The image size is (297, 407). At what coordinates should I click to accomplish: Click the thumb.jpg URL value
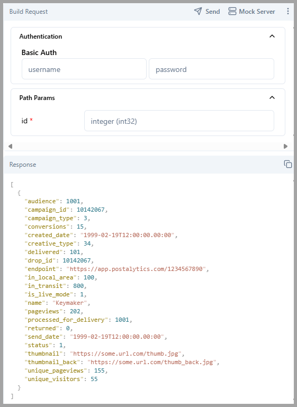125,354
